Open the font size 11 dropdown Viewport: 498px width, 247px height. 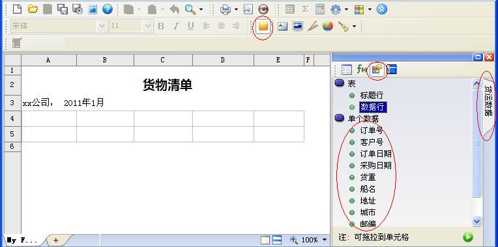[x=148, y=26]
